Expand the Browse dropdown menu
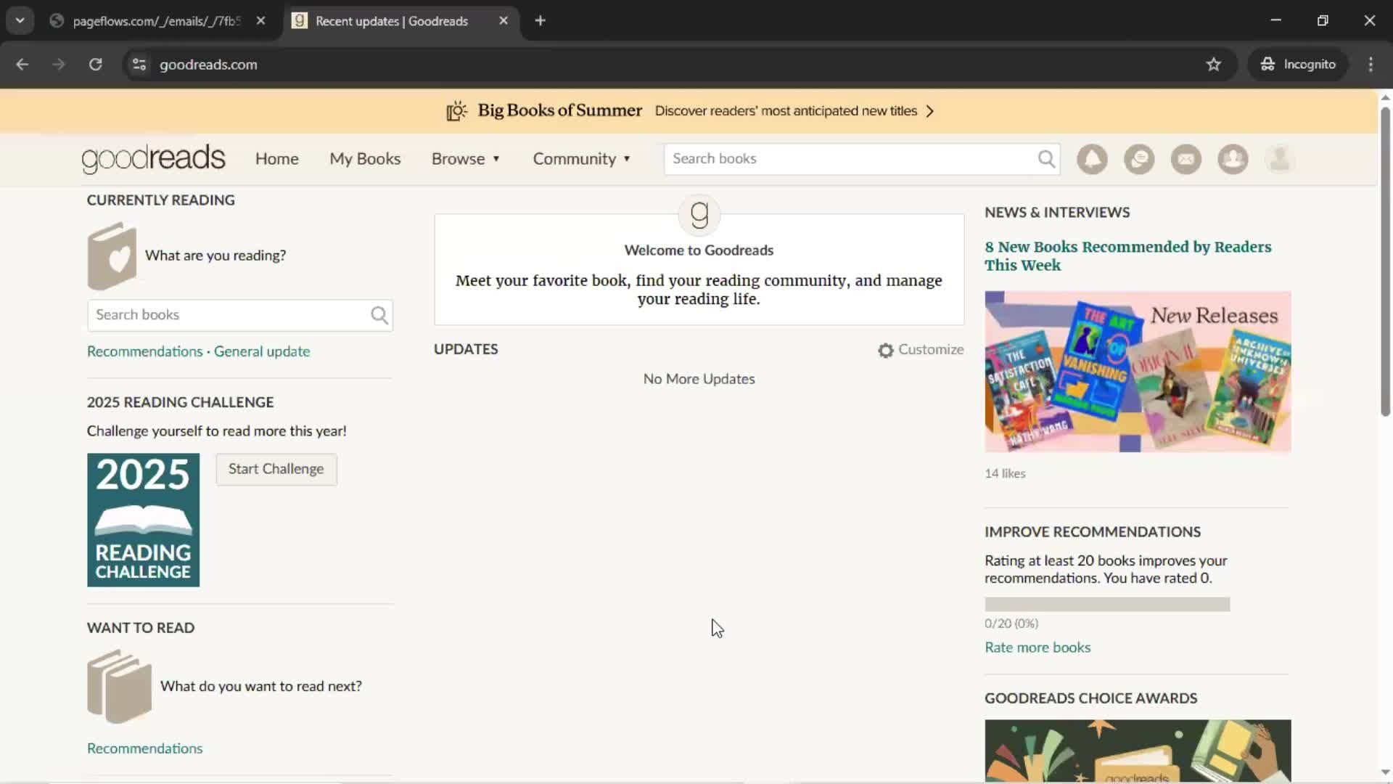This screenshot has width=1393, height=784. (x=466, y=159)
